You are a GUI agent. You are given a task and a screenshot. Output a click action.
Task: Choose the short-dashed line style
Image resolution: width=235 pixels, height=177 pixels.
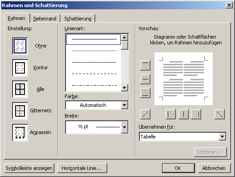pos(93,62)
